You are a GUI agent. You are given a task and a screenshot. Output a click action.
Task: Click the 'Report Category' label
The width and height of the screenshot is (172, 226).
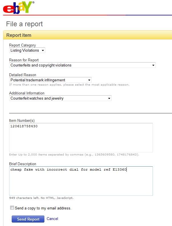coord(22,45)
